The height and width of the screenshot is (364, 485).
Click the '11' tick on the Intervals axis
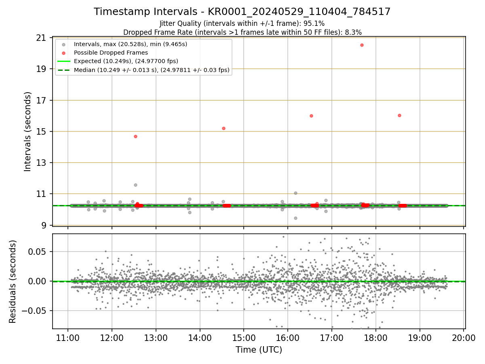pyautogui.click(x=41, y=194)
